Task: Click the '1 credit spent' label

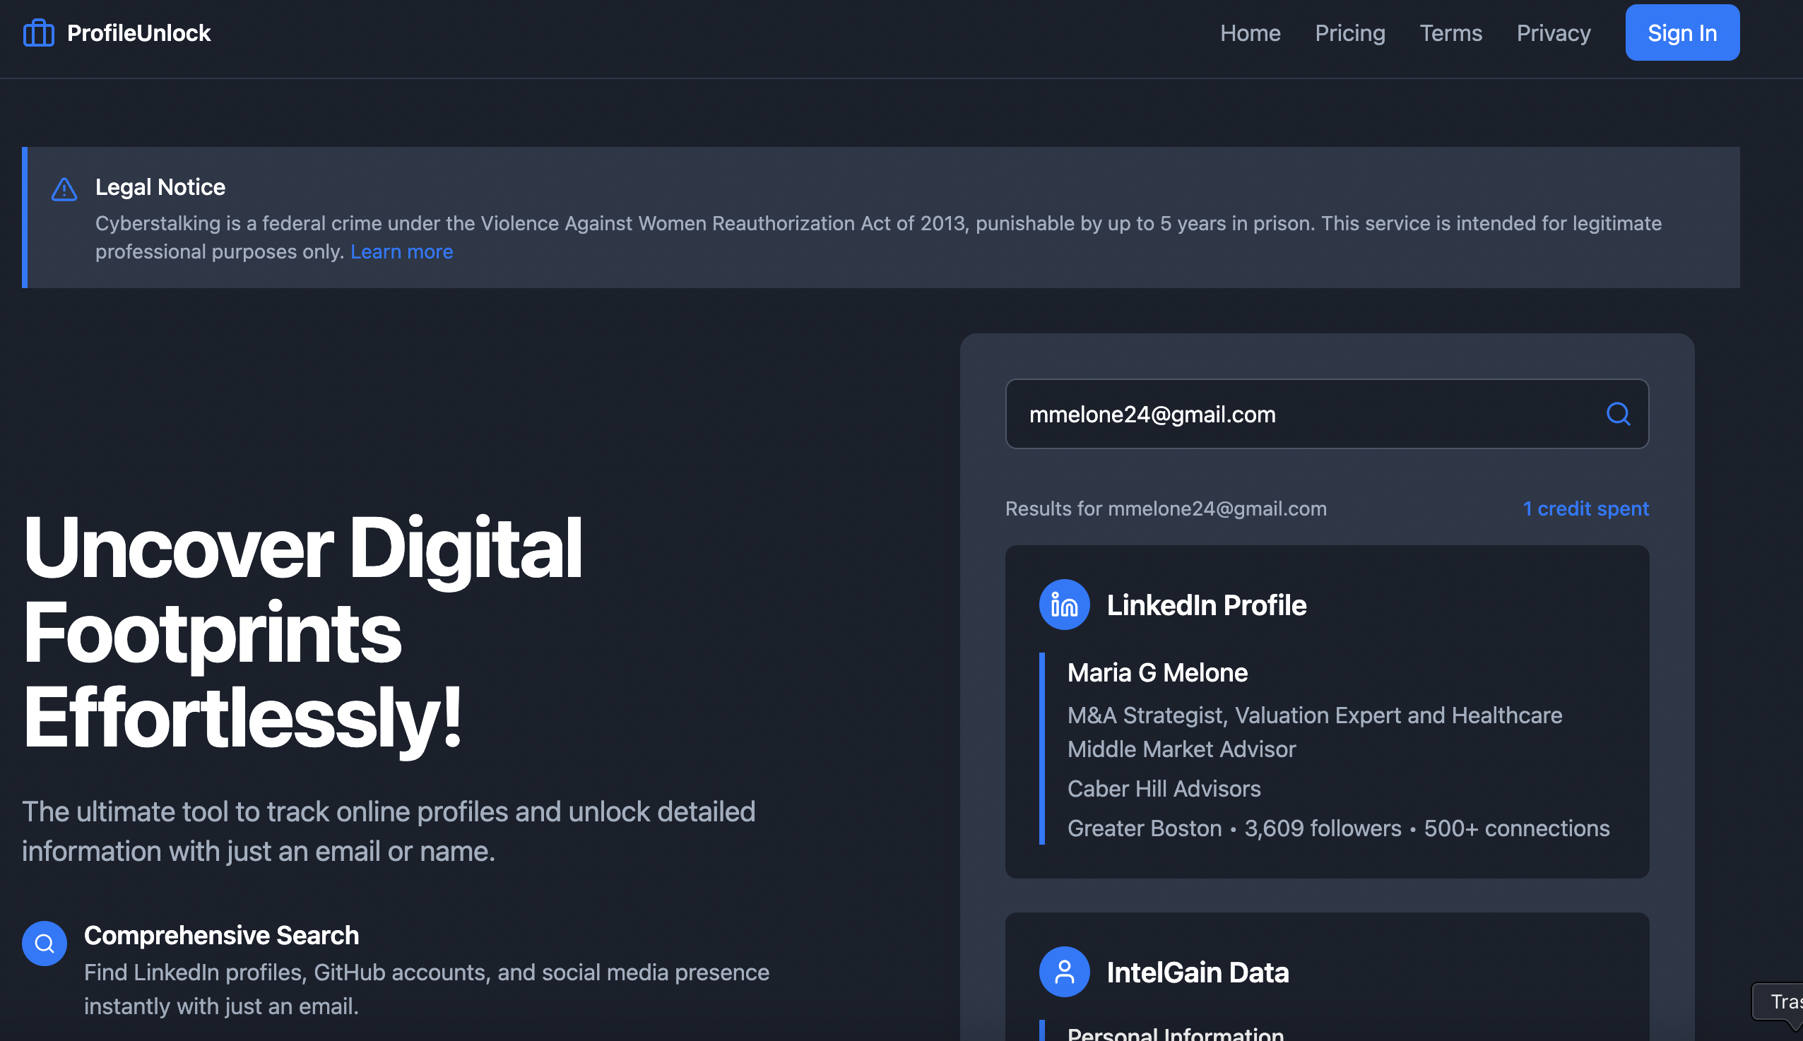Action: tap(1585, 508)
